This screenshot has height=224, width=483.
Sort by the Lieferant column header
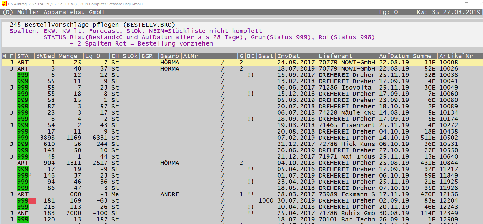[336, 56]
